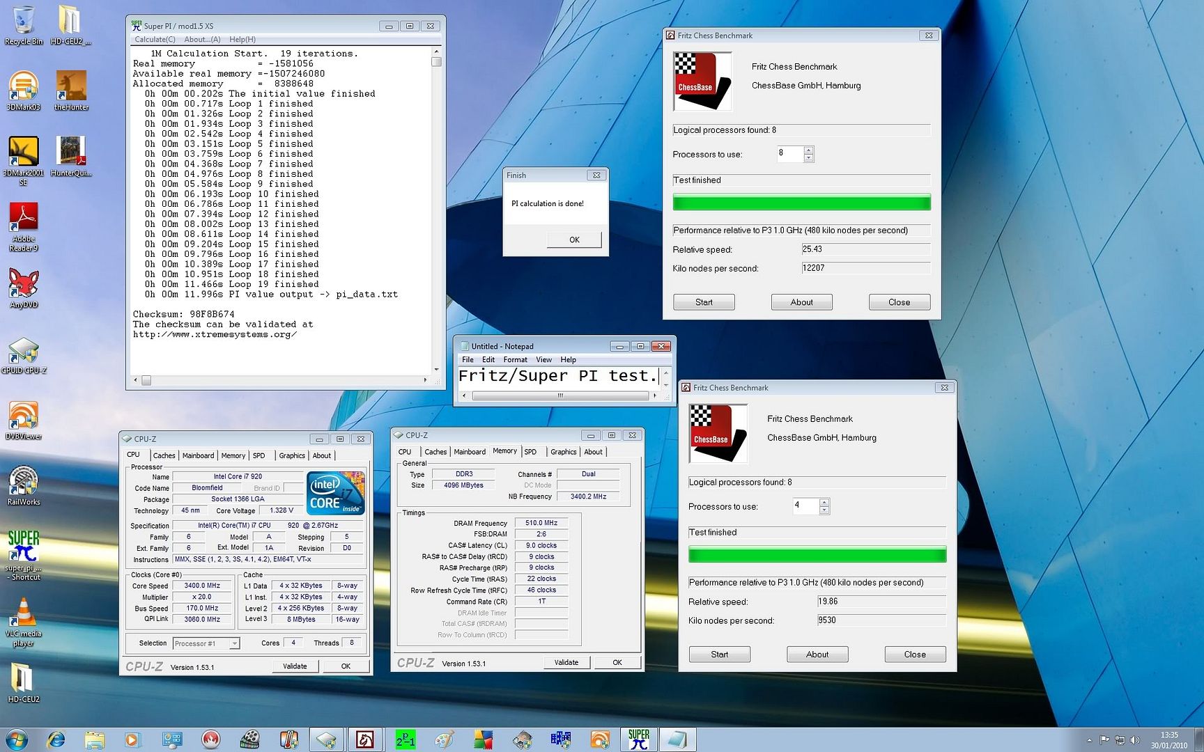This screenshot has height=752, width=1204.
Task: Open the Format menu in Notepad
Action: pyautogui.click(x=516, y=360)
